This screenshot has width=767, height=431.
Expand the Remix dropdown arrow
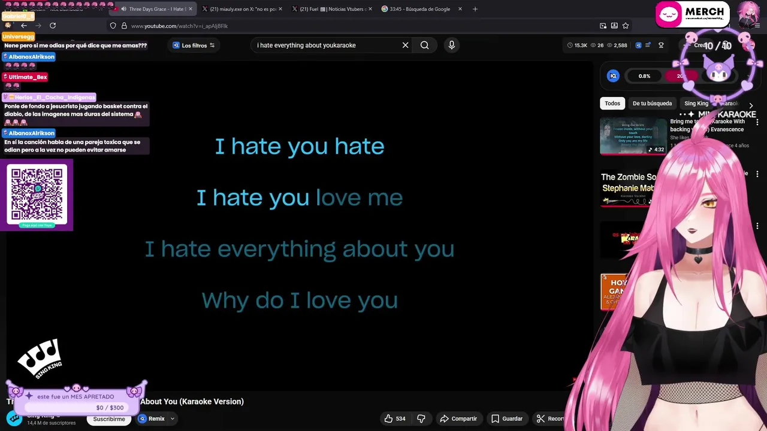point(172,419)
